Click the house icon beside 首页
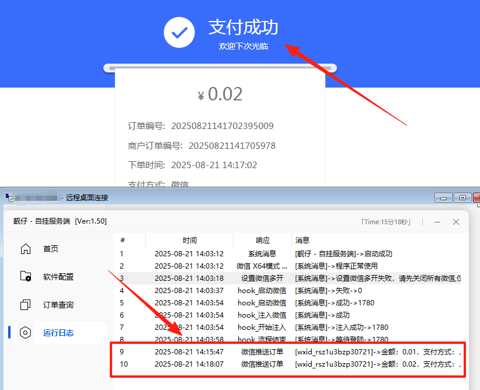This screenshot has height=390, width=480. [x=26, y=249]
